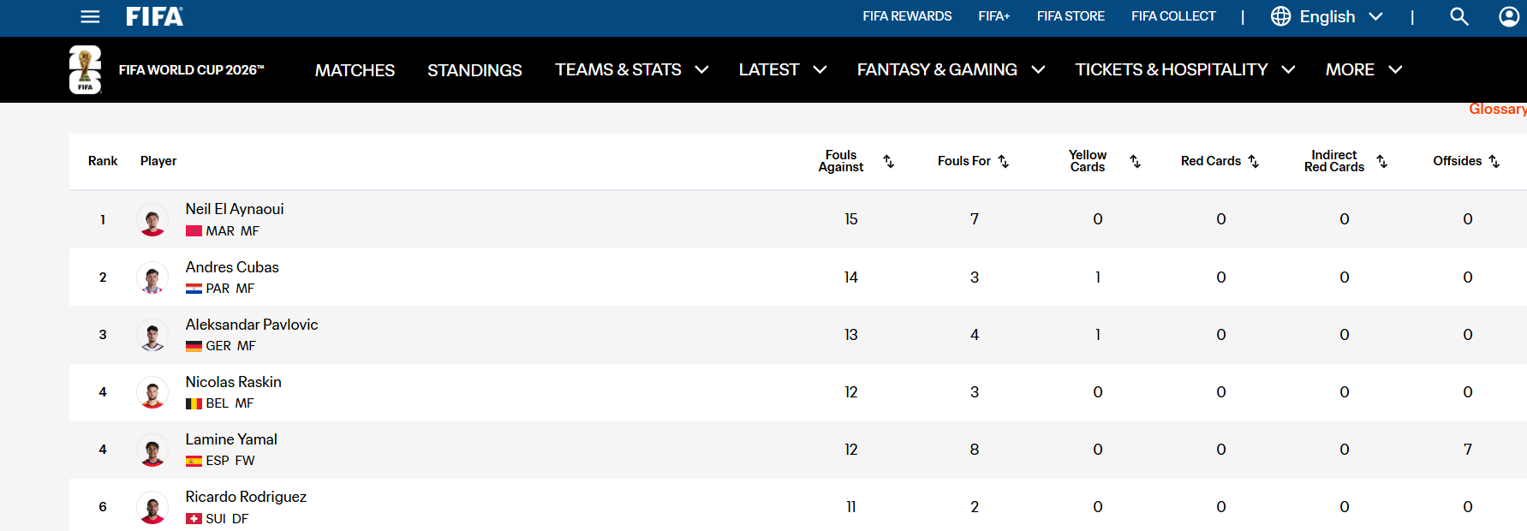This screenshot has height=531, width=1527.
Task: Open the FIFA Store link
Action: 1071,16
